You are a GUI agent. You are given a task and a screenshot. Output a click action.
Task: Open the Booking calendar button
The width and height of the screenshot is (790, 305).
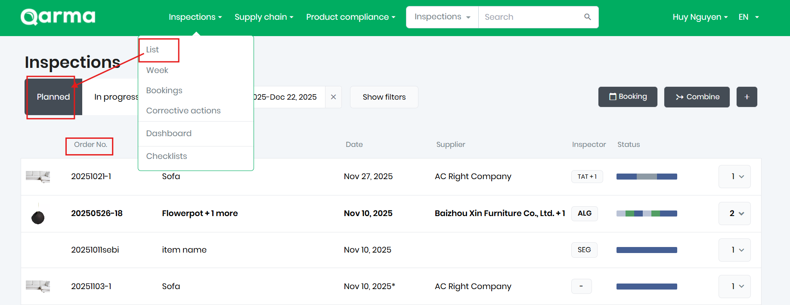pyautogui.click(x=628, y=97)
